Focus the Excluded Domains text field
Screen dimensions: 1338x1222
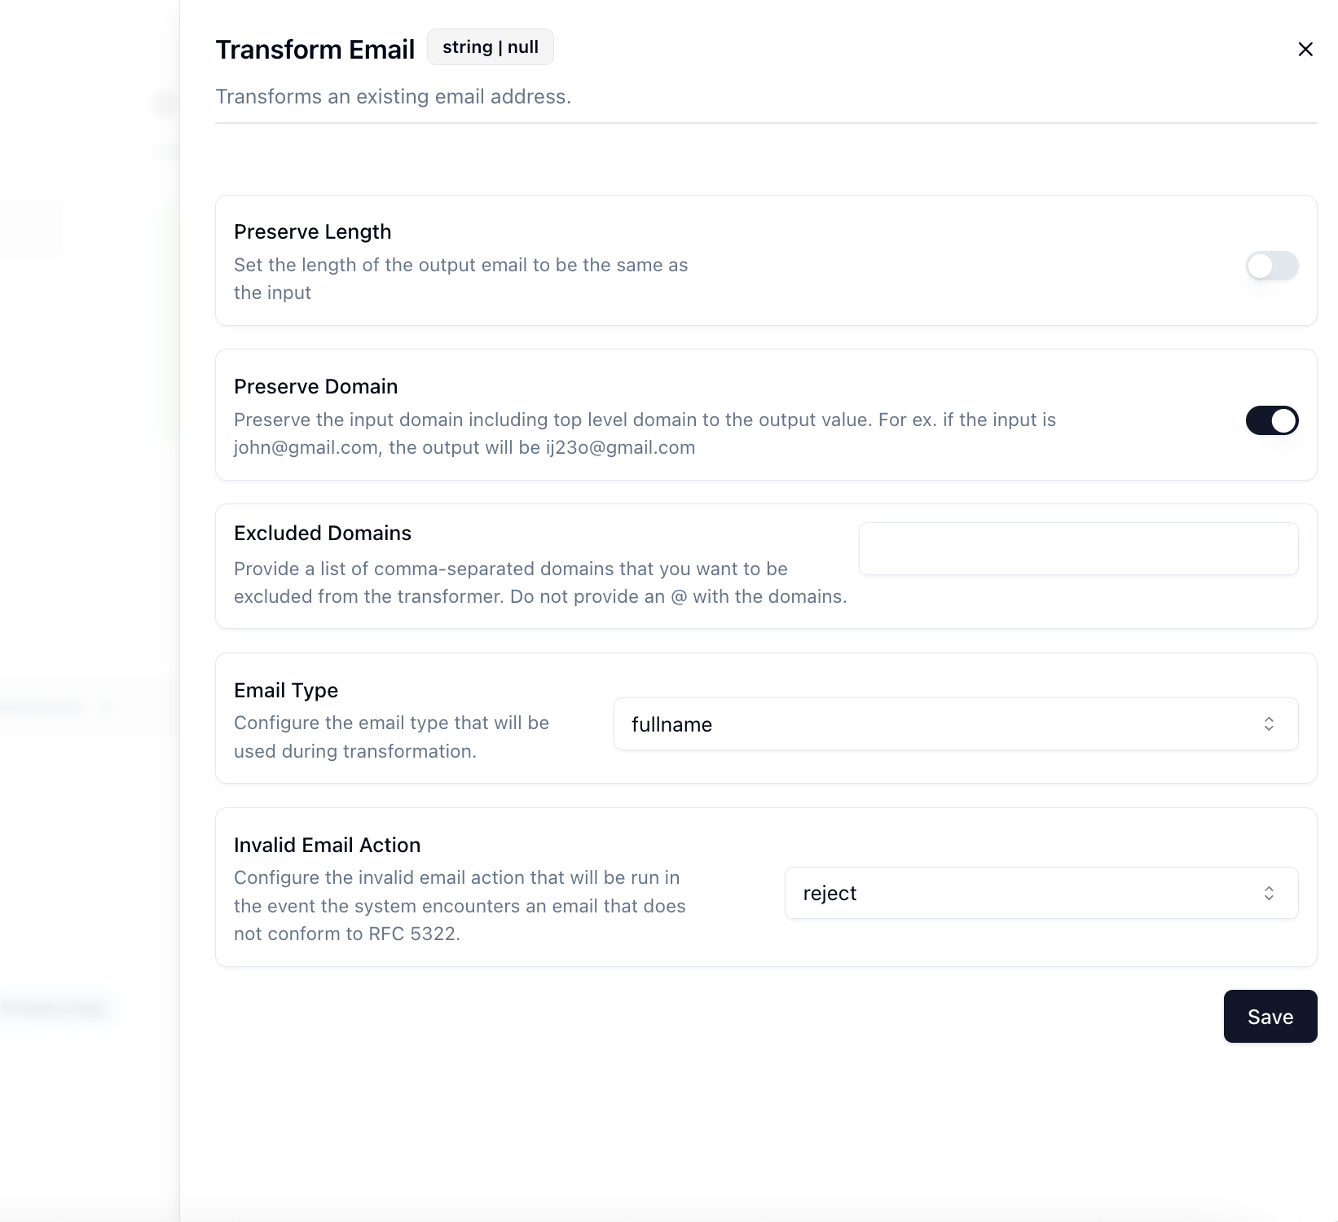tap(1078, 548)
